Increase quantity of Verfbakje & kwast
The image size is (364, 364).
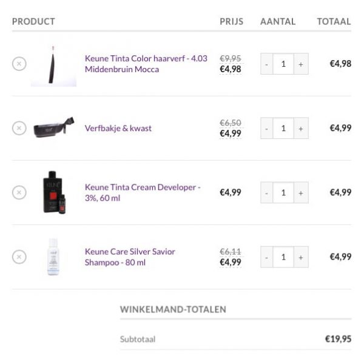(300, 128)
